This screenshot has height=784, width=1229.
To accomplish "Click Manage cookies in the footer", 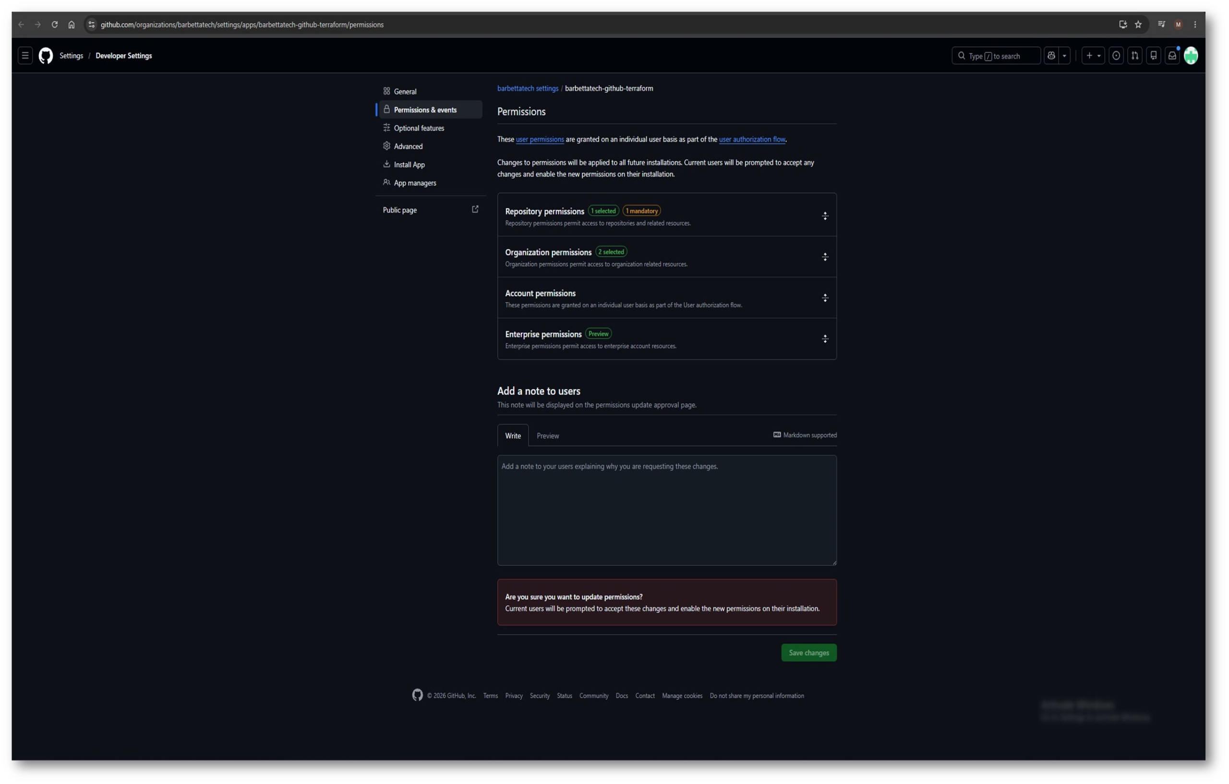I will pos(682,696).
